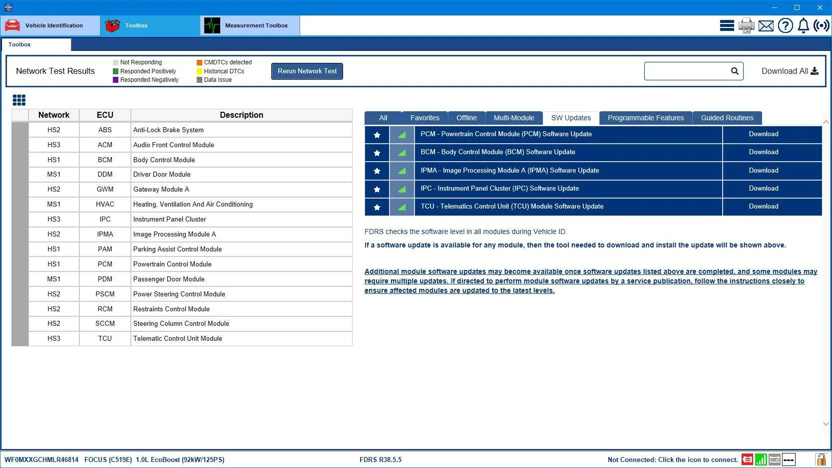Screen dimensions: 832x468
Task: Click the Download All link
Action: tap(790, 71)
